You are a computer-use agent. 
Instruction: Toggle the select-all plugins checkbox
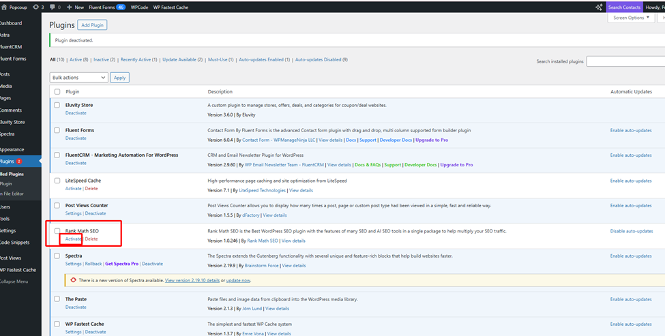click(x=57, y=91)
